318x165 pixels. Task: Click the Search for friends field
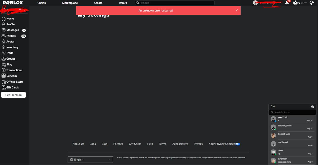(x=292, y=112)
